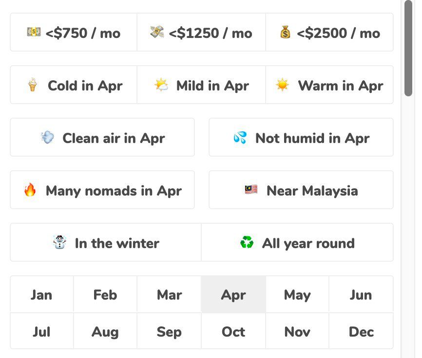Screen dimensions: 422x358
Task: Choose the Feb month cell
Action: coord(105,295)
